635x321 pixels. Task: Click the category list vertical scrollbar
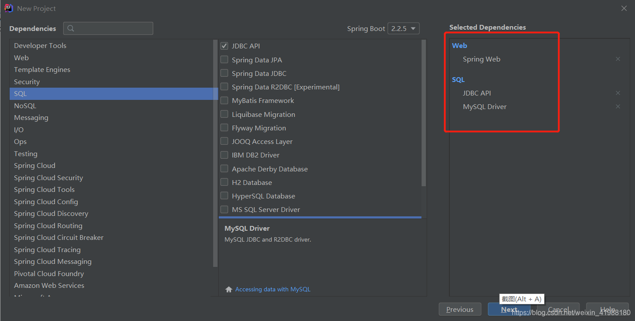(x=215, y=153)
